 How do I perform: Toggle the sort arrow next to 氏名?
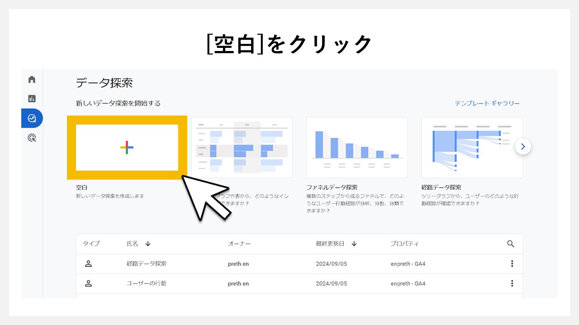(x=147, y=243)
